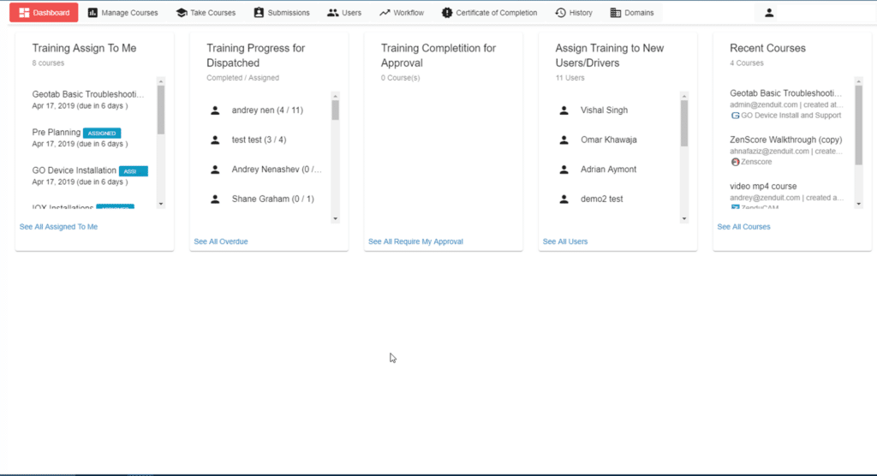Follow the See All Overdue link
This screenshot has width=877, height=476.
tap(221, 241)
